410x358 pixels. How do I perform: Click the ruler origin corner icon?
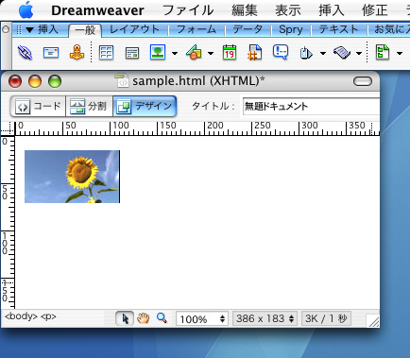pyautogui.click(x=8, y=129)
